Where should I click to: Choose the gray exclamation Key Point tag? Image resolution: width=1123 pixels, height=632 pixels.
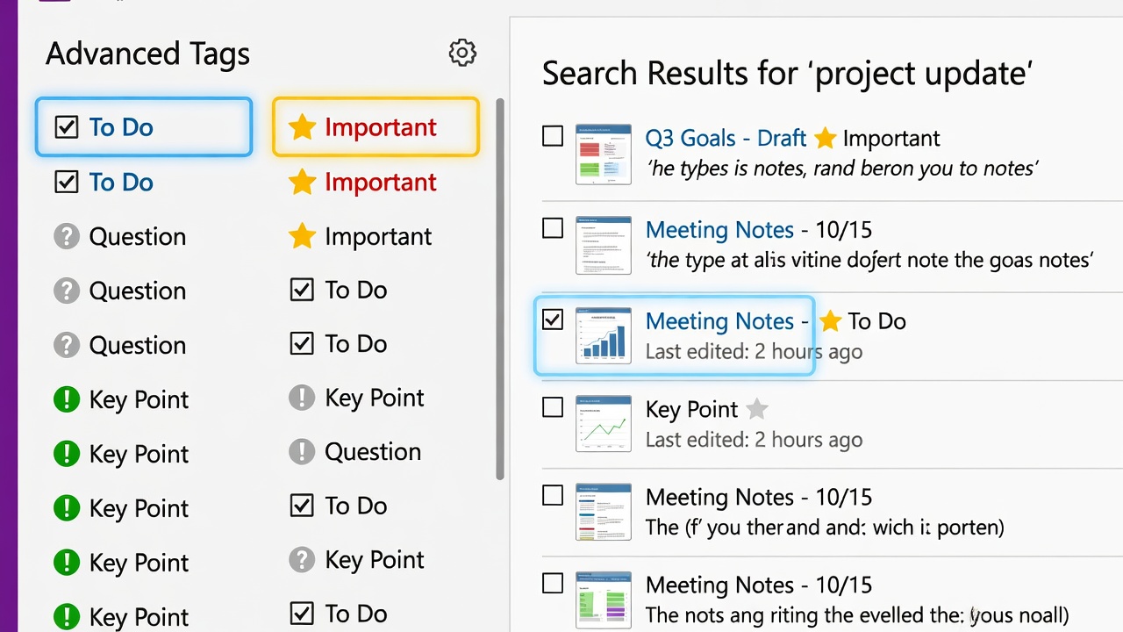coord(356,398)
